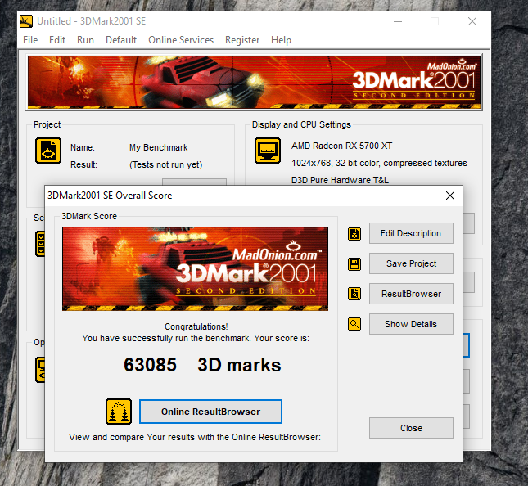Click the Show Details magnifier icon
The width and height of the screenshot is (528, 486).
tap(354, 324)
